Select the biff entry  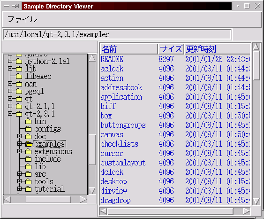tap(108, 106)
